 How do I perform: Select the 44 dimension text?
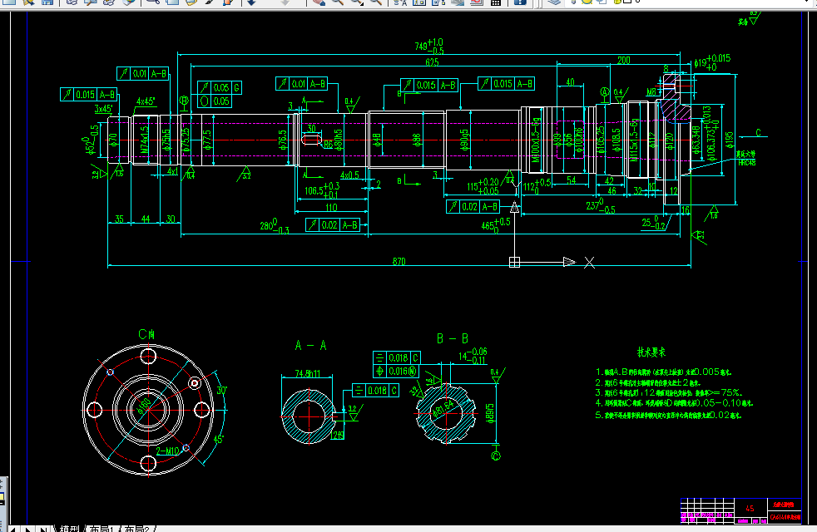[146, 219]
